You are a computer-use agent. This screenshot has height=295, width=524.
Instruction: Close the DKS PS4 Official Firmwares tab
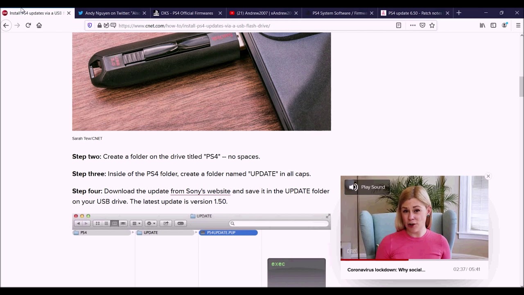click(x=220, y=13)
